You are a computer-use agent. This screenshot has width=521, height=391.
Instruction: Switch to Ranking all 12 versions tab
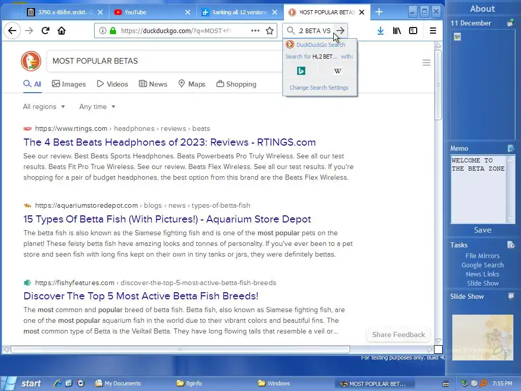[240, 12]
